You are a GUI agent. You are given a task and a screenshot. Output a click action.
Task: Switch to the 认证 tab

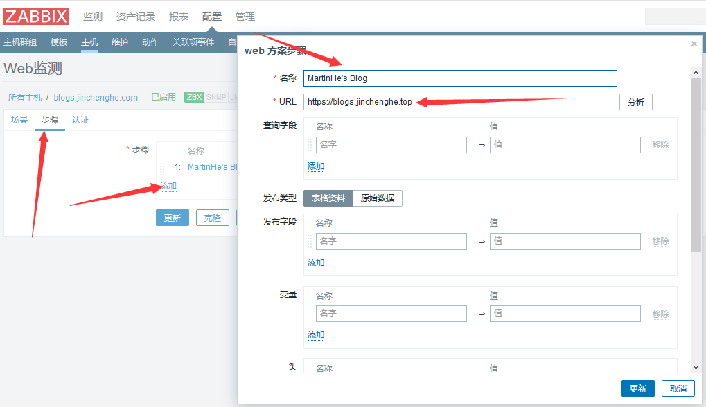pos(80,120)
